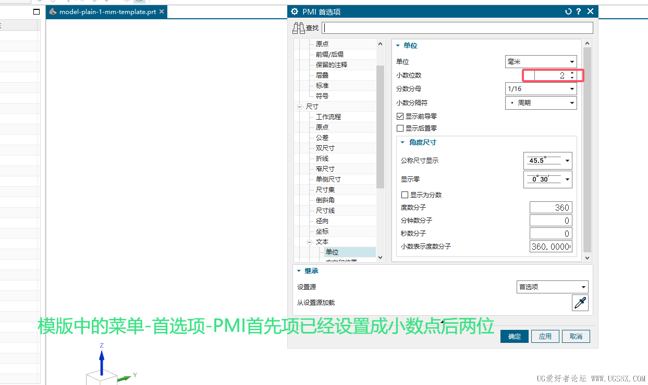This screenshot has width=648, height=385.
Task: Enable the 显示为分数 checkbox
Action: (x=405, y=195)
